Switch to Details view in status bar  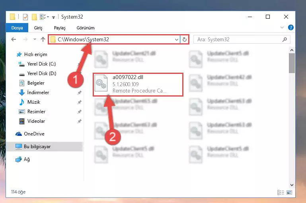(281, 193)
